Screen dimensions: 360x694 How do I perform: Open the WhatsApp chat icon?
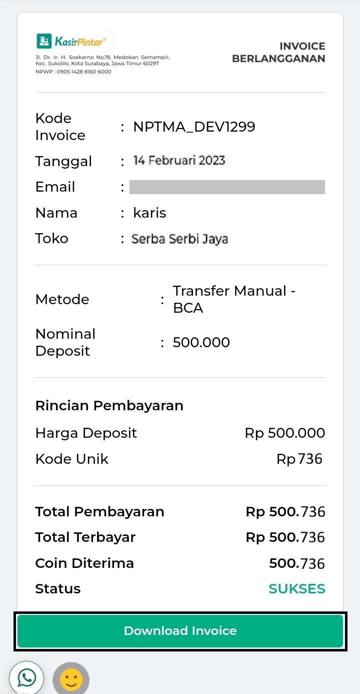tap(26, 677)
